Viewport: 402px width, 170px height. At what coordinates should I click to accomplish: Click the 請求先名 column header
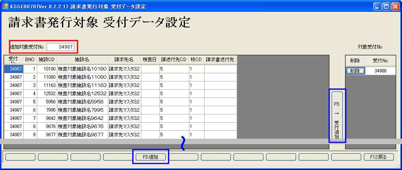click(124, 60)
